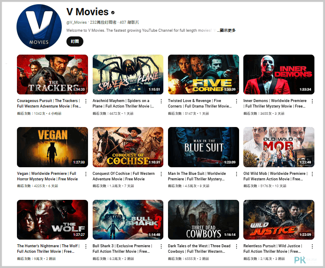Open title link Inner Demons | Worldwide Premiere
Screen dimensions: 325x268
(x=275, y=103)
